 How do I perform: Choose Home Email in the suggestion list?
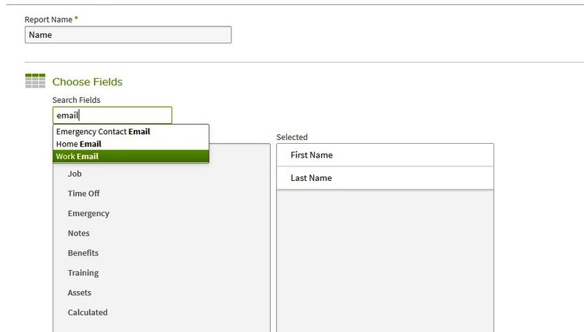(x=78, y=144)
